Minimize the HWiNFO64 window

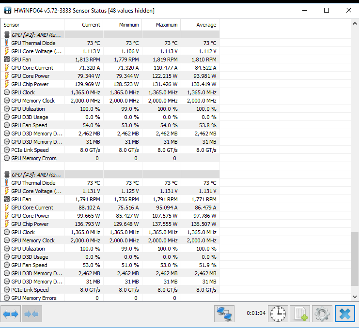coord(305,10)
